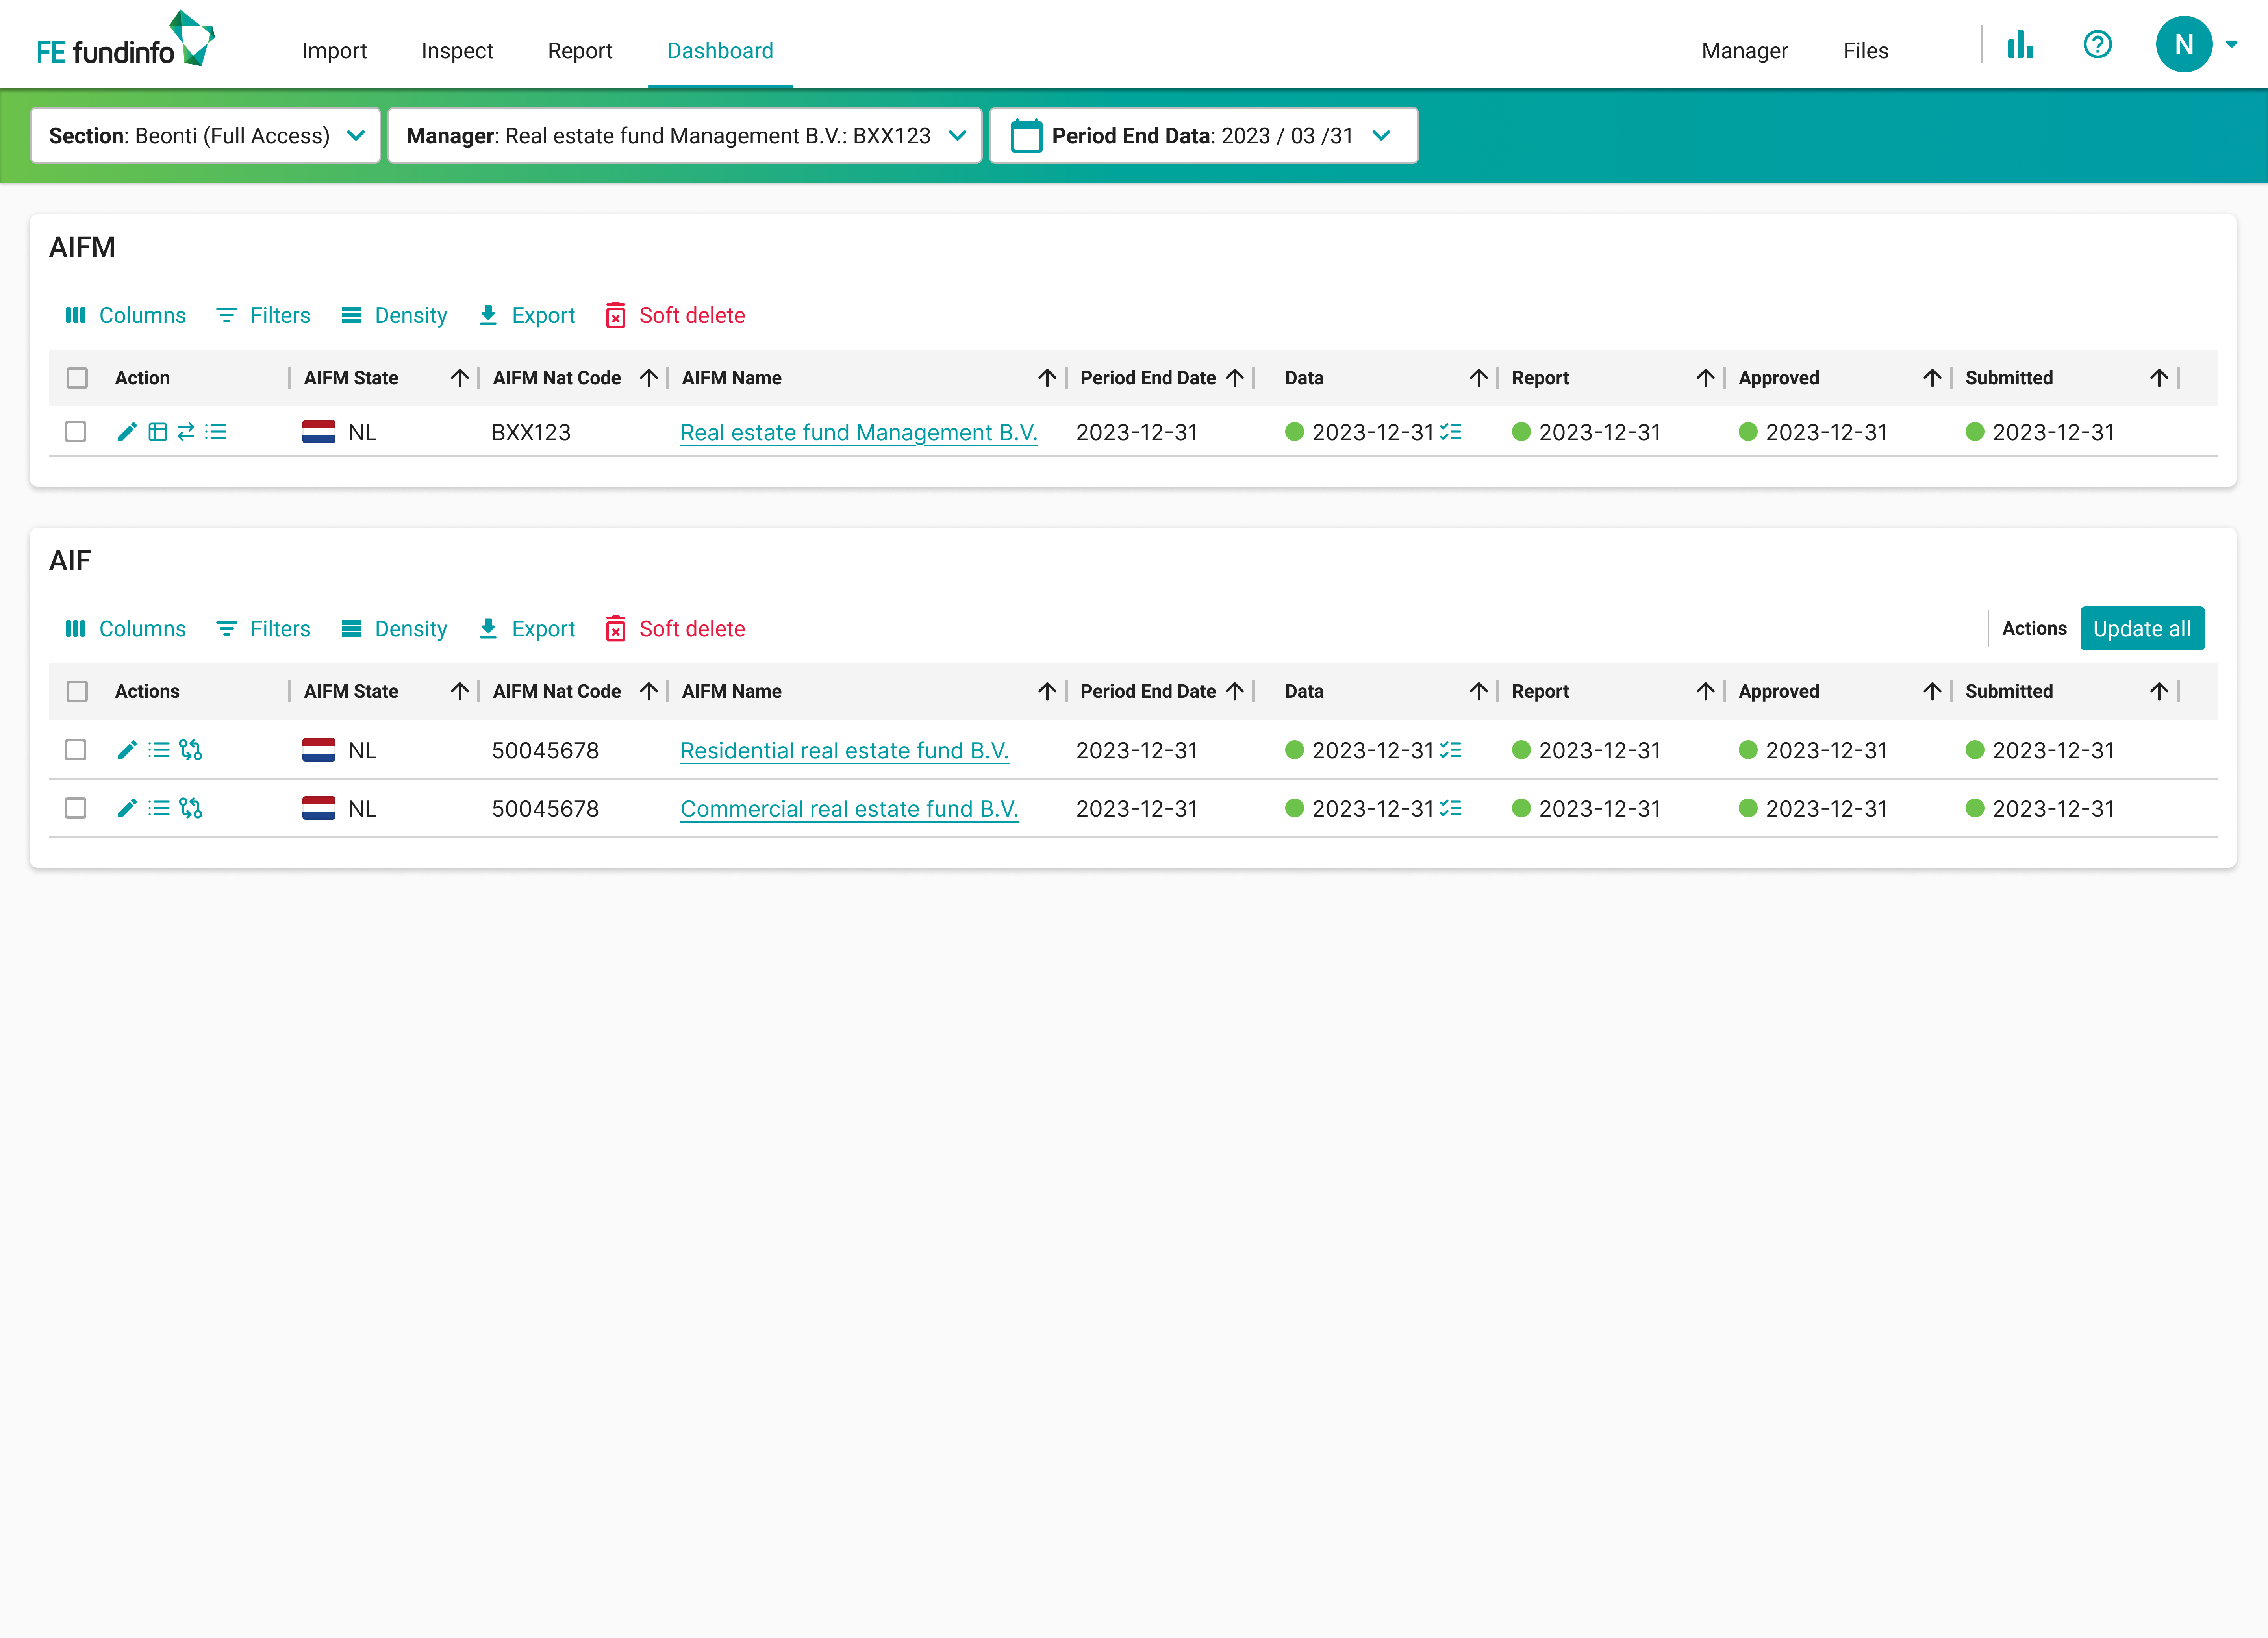
Task: Open the Manager selection dropdown
Action: (x=685, y=136)
